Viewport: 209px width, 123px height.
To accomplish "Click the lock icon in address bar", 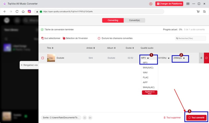I will pyautogui.click(x=37, y=12).
